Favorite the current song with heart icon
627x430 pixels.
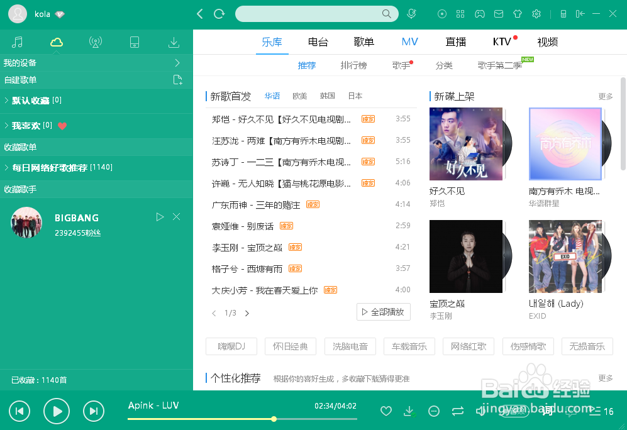[386, 411]
